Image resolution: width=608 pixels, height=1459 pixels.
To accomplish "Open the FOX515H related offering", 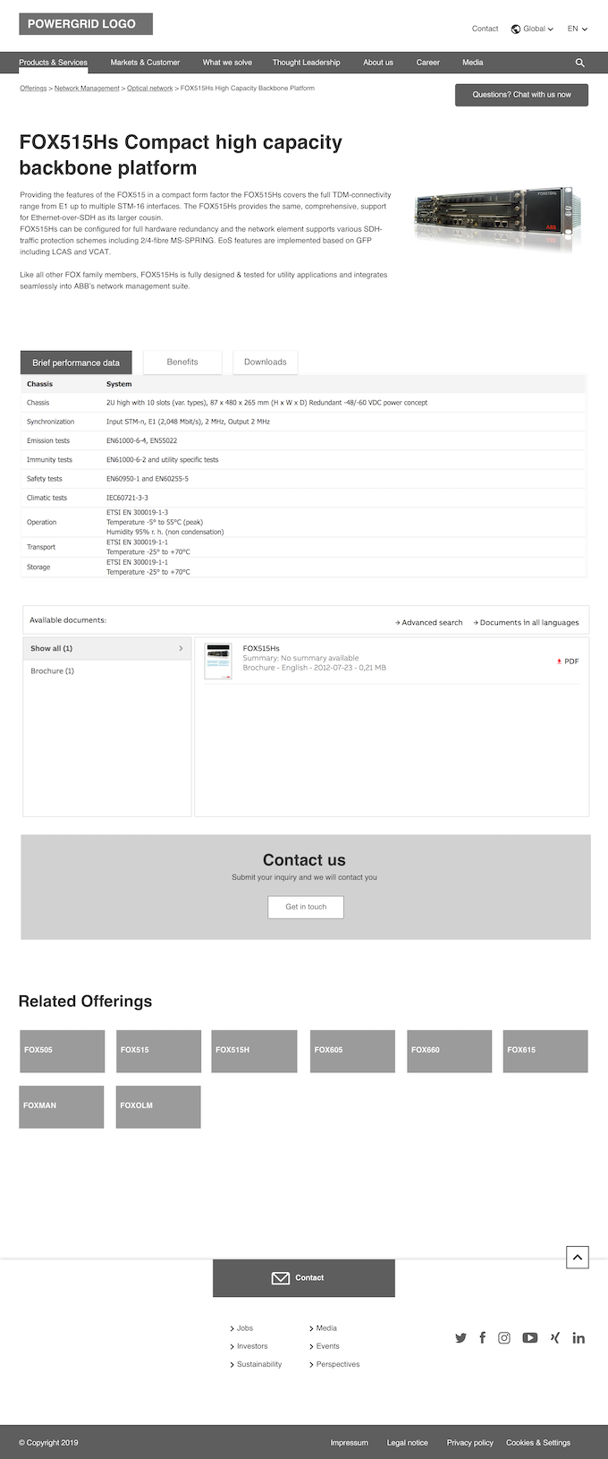I will pyautogui.click(x=254, y=1051).
